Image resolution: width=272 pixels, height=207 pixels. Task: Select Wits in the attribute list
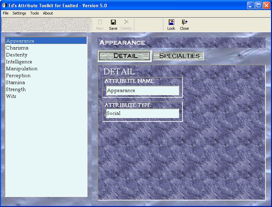[x=46, y=96]
